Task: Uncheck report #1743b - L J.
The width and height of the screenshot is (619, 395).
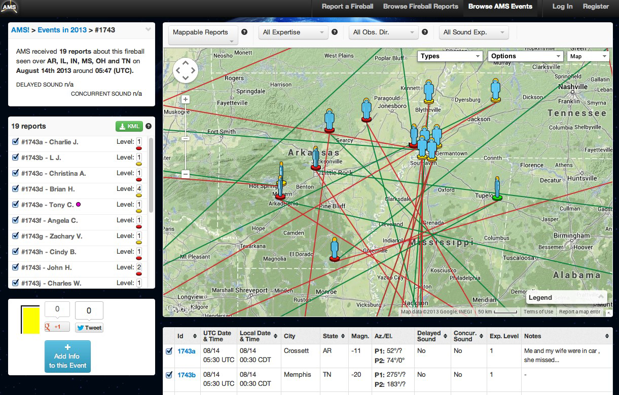Action: tap(15, 157)
